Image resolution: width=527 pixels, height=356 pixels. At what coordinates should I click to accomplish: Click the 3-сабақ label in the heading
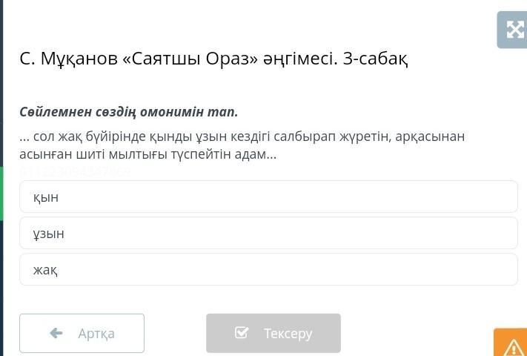point(375,59)
